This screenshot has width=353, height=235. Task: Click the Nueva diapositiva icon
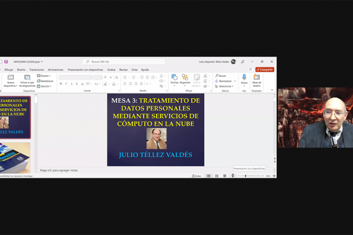pyautogui.click(x=11, y=77)
